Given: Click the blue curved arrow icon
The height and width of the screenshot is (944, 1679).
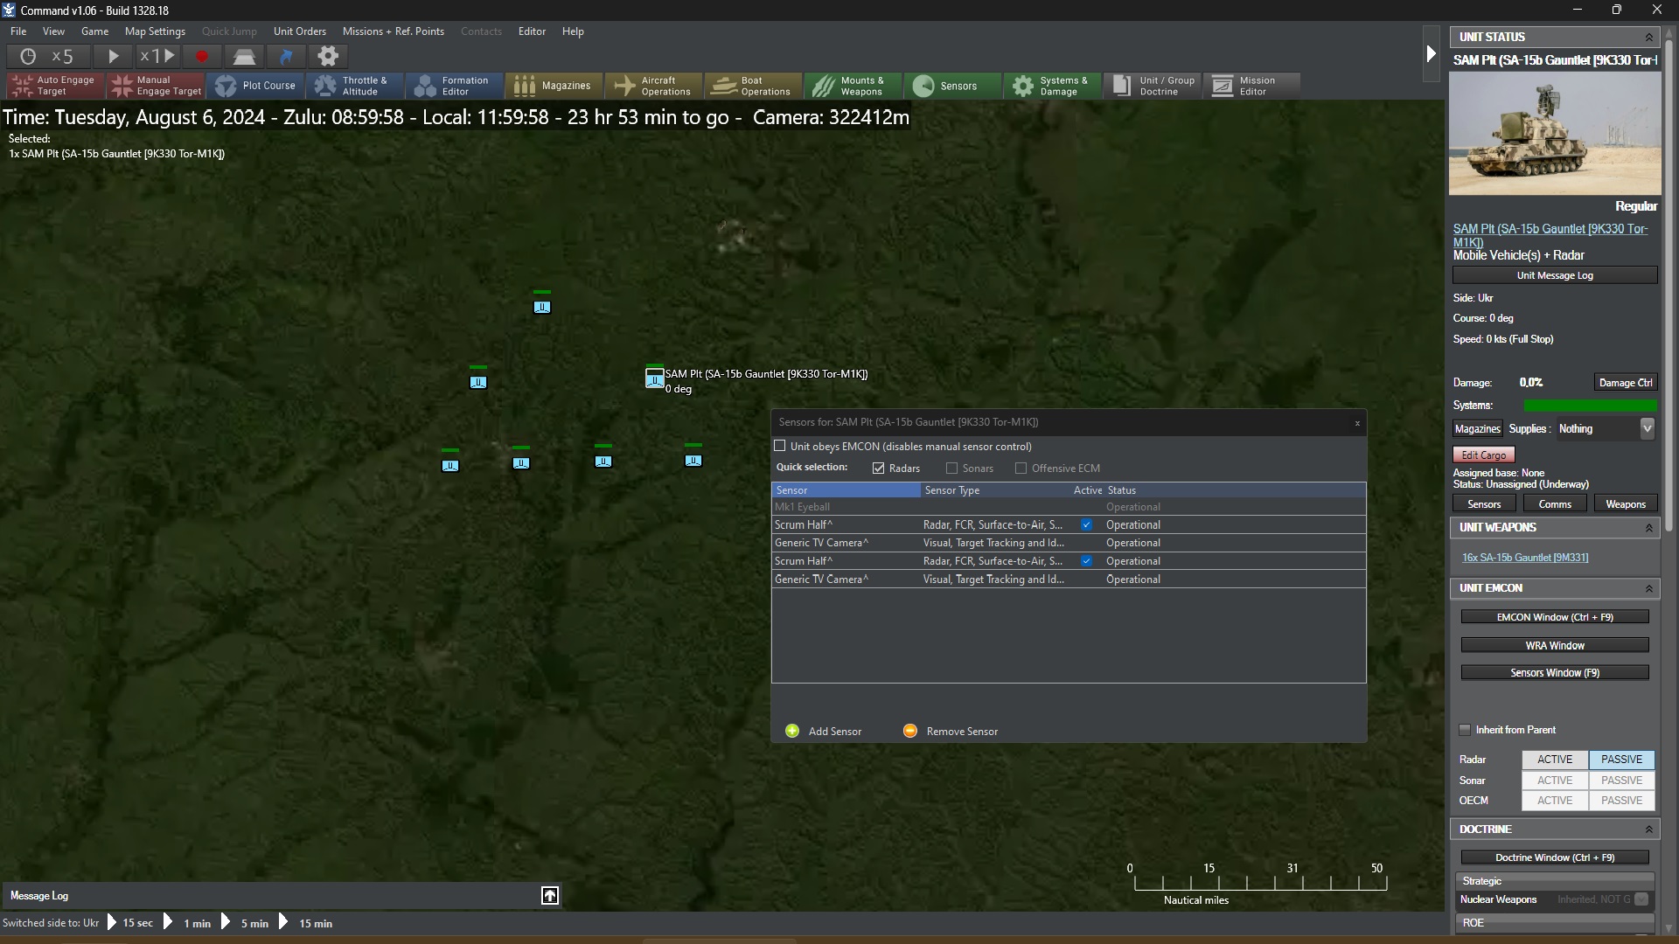Looking at the screenshot, I should point(286,57).
